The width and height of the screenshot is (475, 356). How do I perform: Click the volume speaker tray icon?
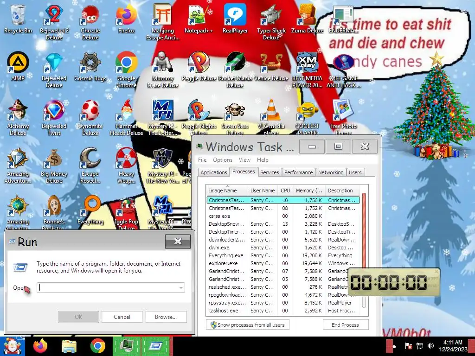pyautogui.click(x=430, y=346)
